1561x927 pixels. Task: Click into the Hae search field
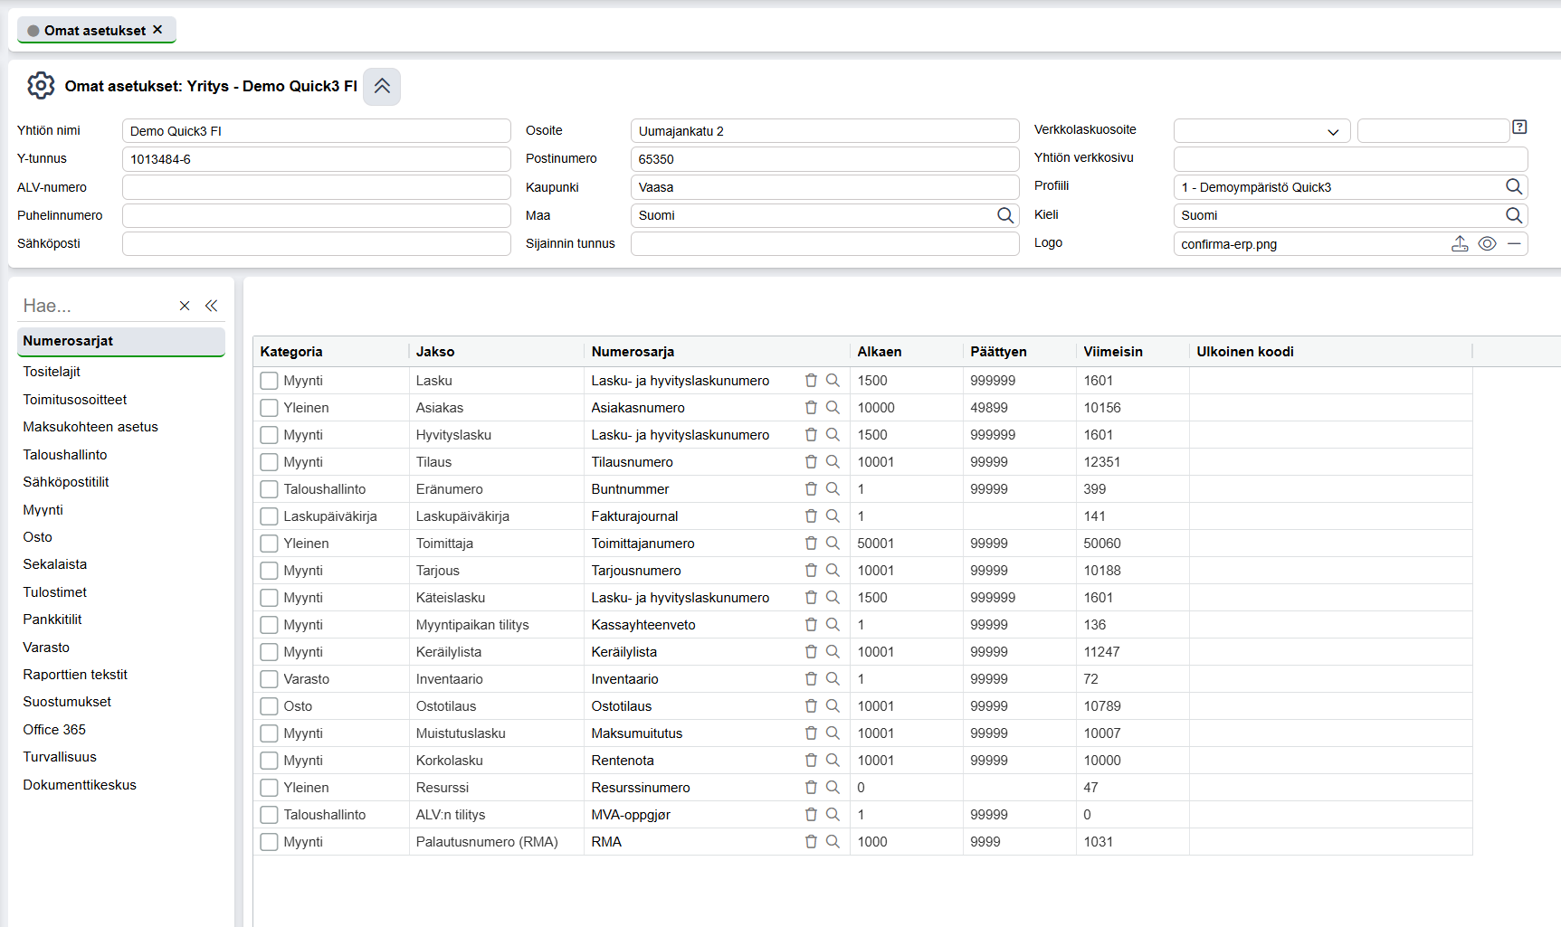(95, 306)
